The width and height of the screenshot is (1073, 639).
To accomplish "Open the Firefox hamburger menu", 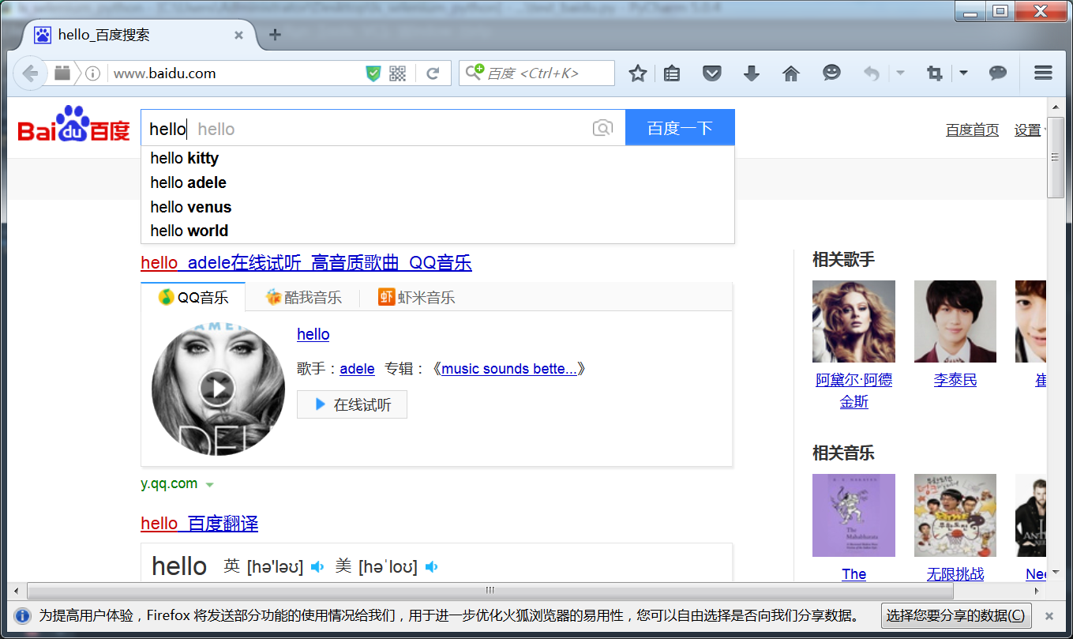I will tap(1043, 73).
